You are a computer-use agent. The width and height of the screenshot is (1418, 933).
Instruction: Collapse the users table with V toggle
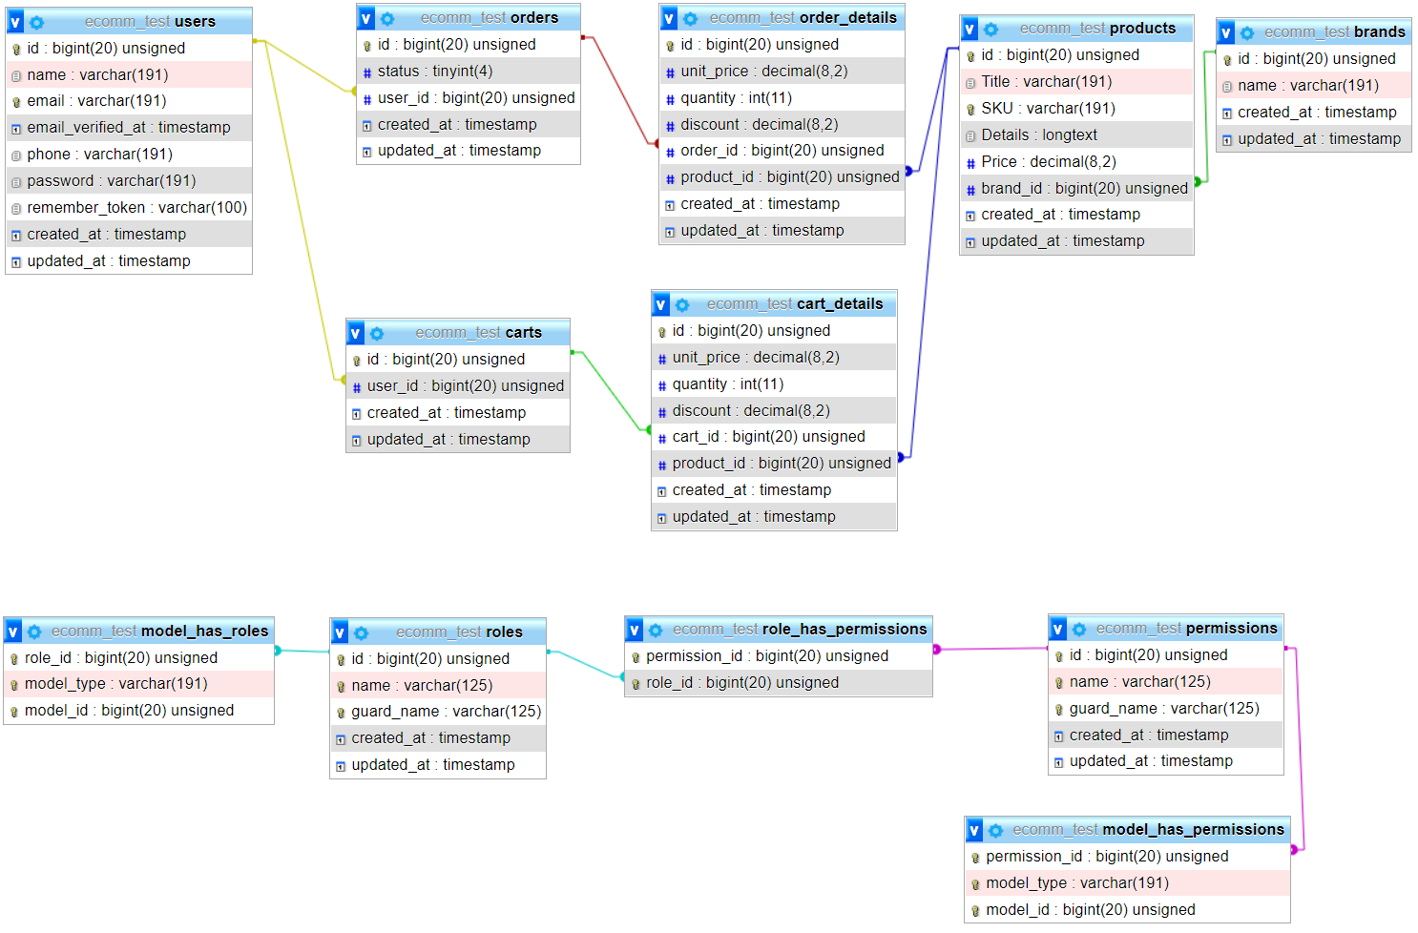15,22
